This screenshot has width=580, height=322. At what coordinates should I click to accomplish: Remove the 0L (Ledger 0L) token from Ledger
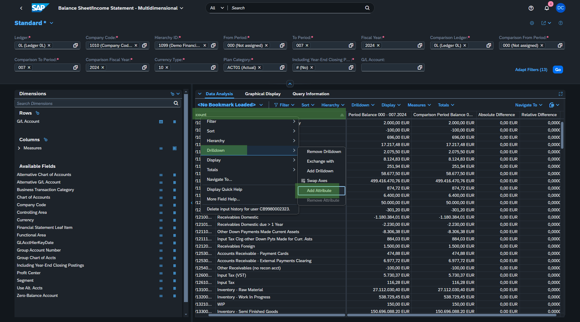point(49,45)
